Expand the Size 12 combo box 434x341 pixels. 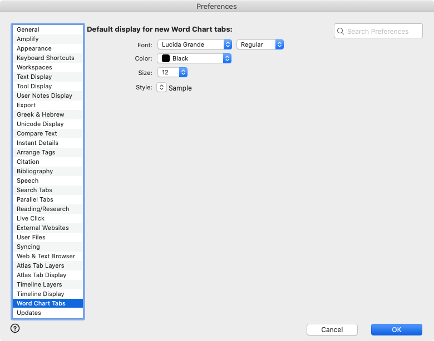point(183,72)
